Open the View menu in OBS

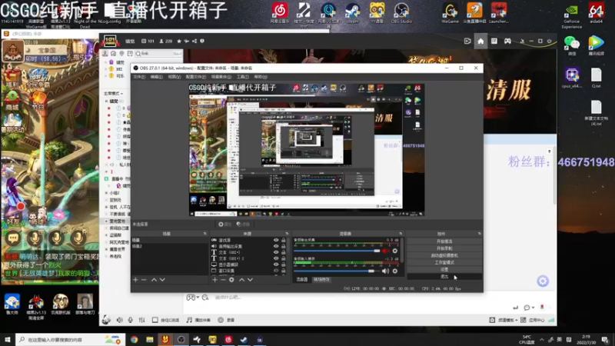point(175,77)
